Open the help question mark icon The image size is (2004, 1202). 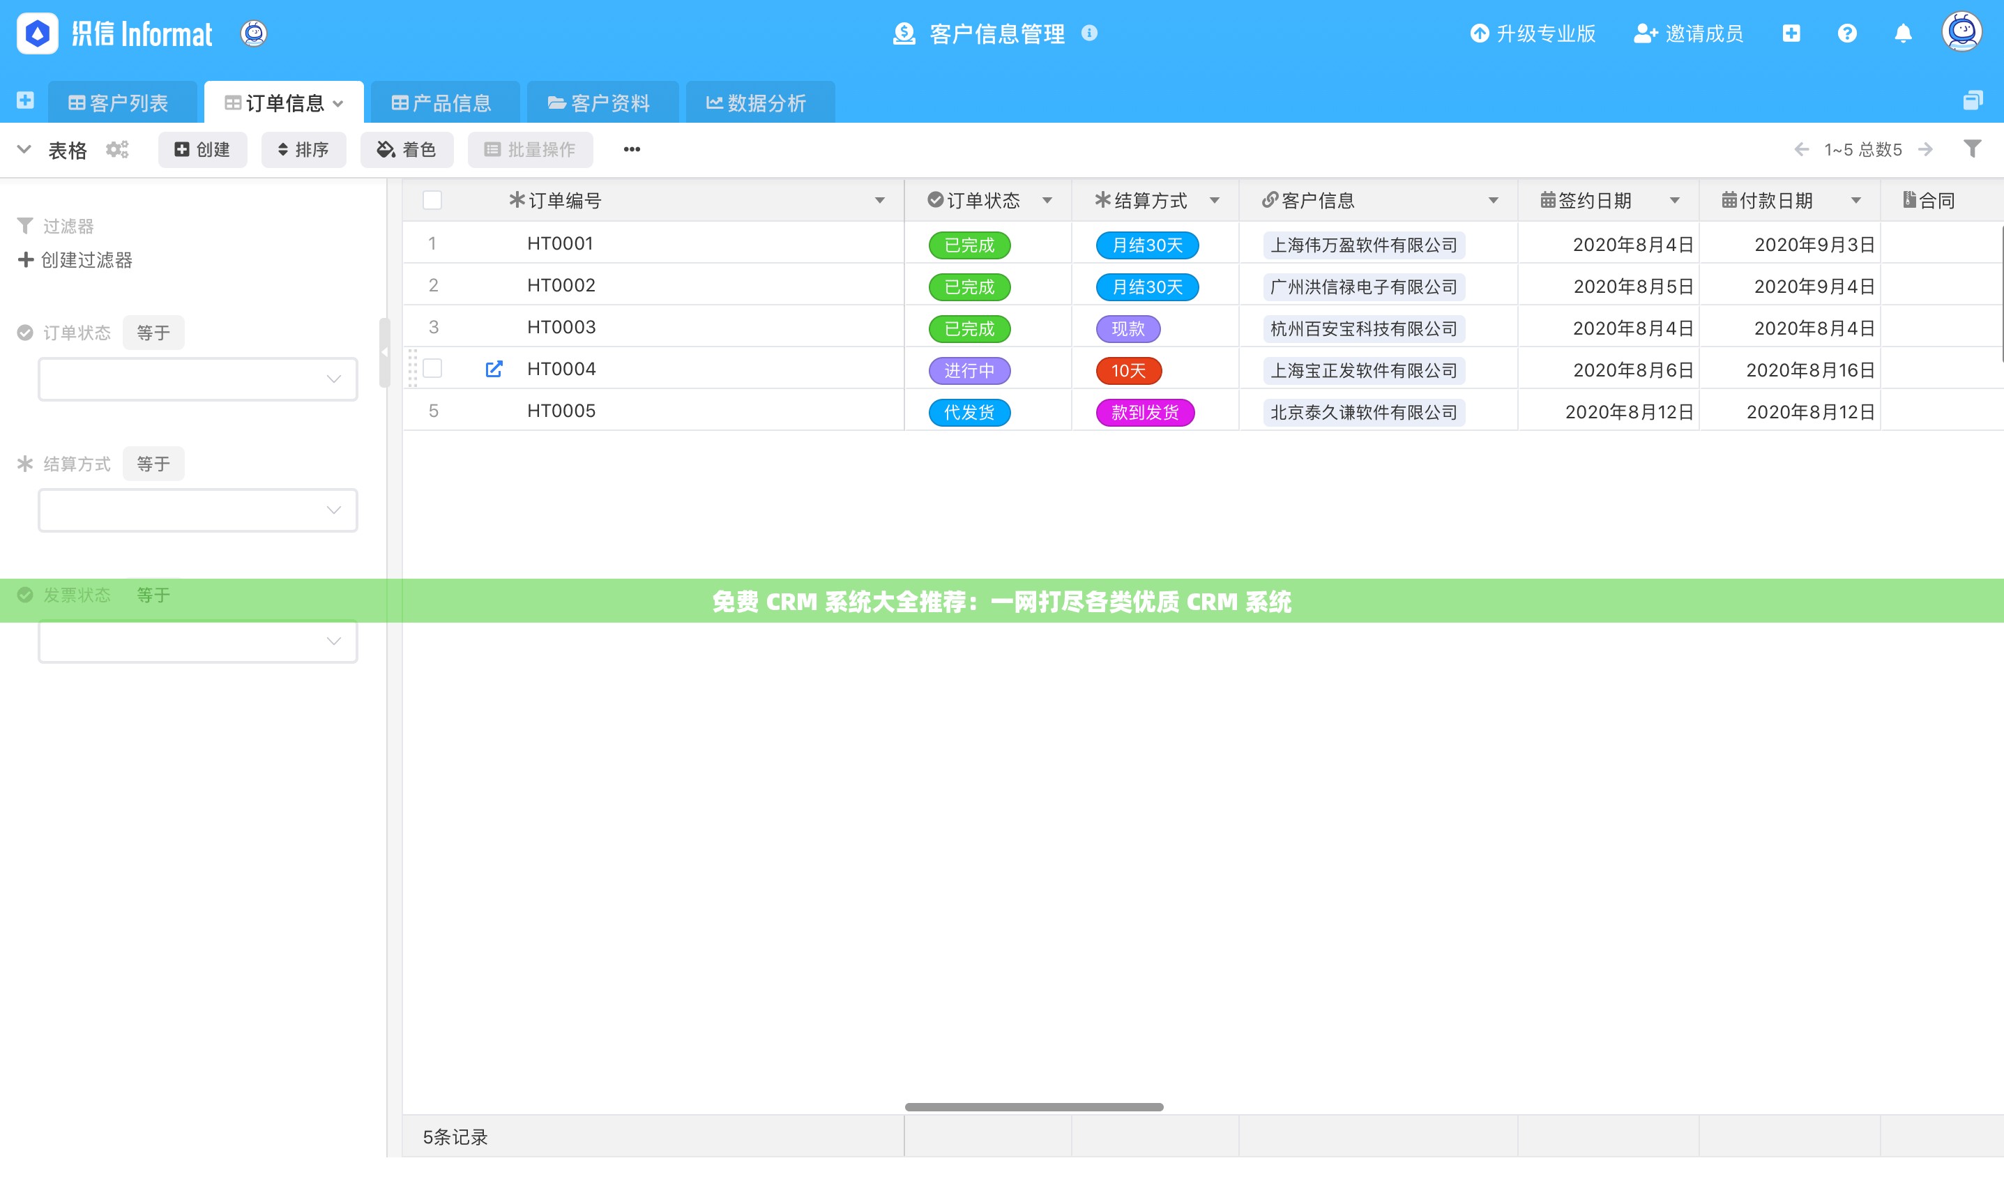click(x=1847, y=33)
